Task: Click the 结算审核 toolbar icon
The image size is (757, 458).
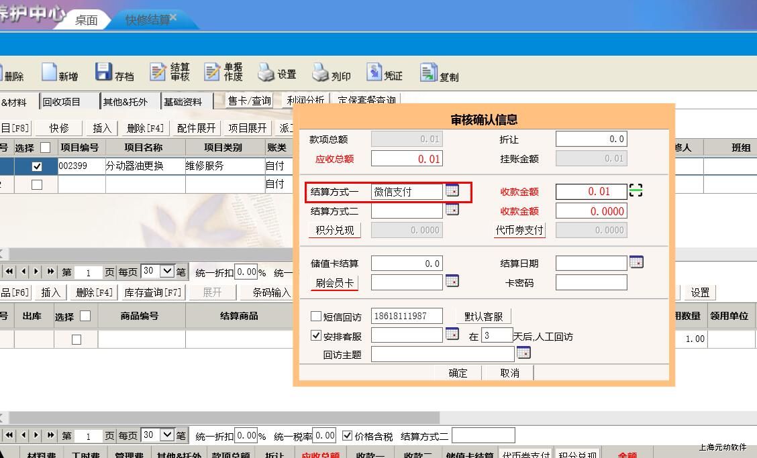Action: (158, 73)
